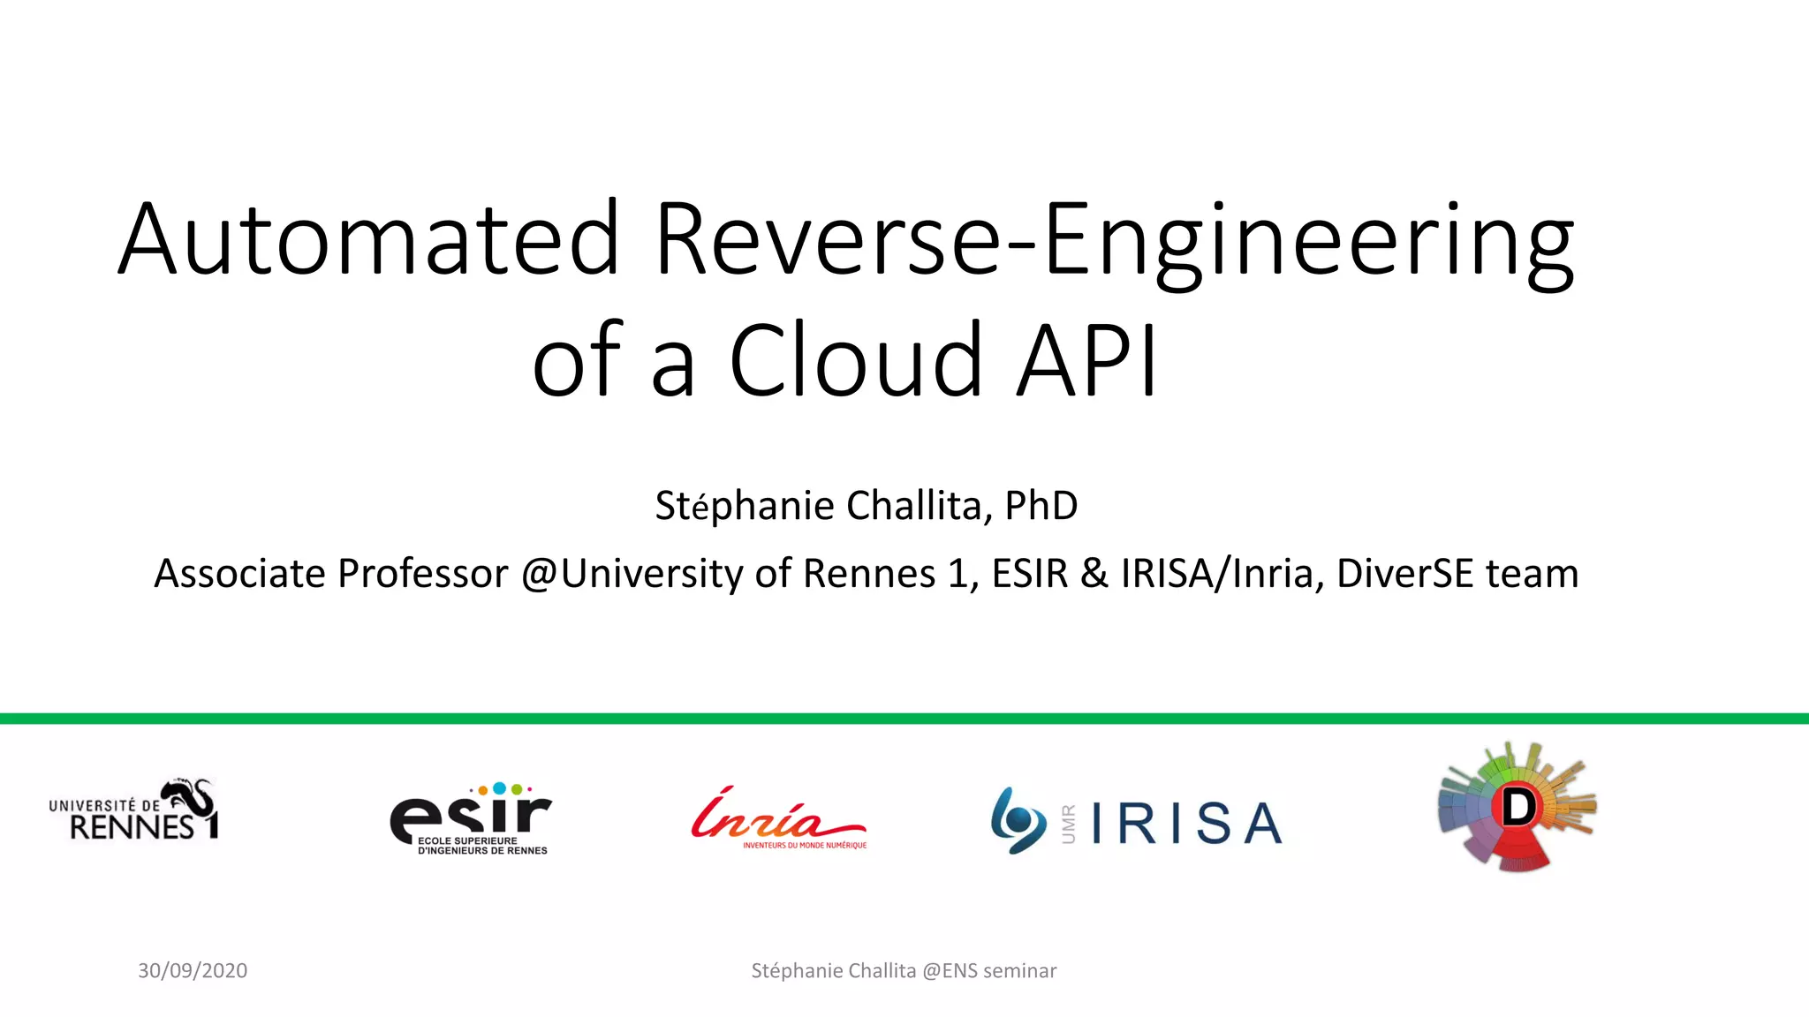The image size is (1809, 1017).
Task: Click the '@ENS seminar' footer text
Action: (x=989, y=970)
